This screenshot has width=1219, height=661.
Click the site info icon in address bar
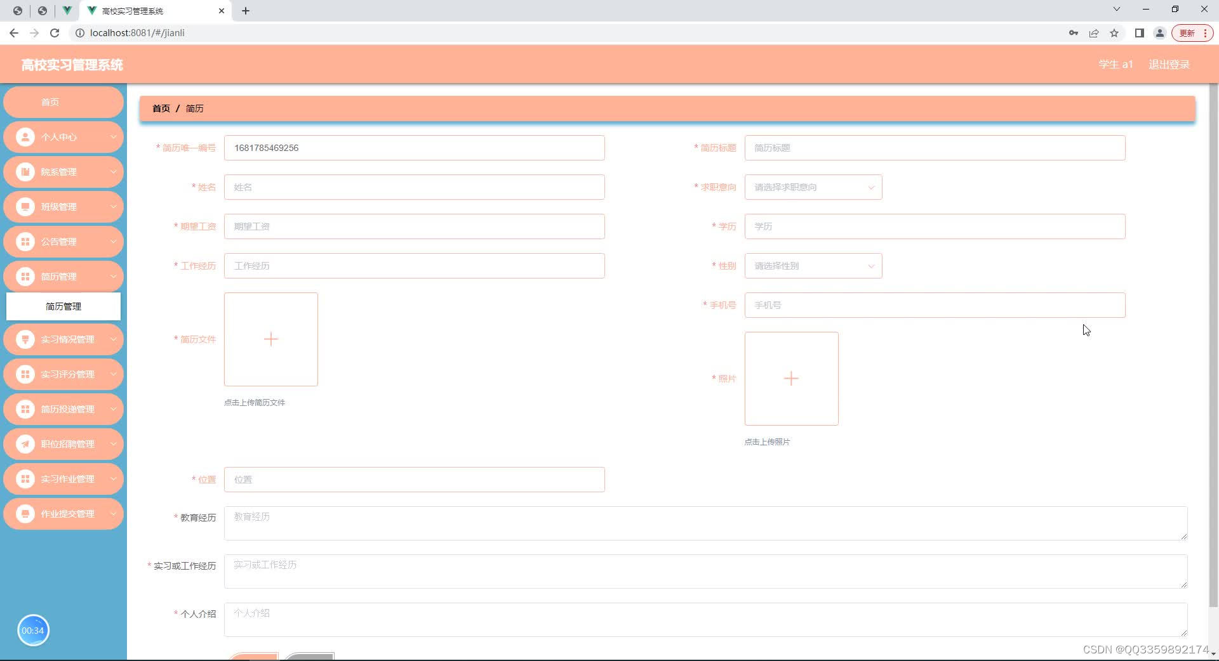pos(80,33)
